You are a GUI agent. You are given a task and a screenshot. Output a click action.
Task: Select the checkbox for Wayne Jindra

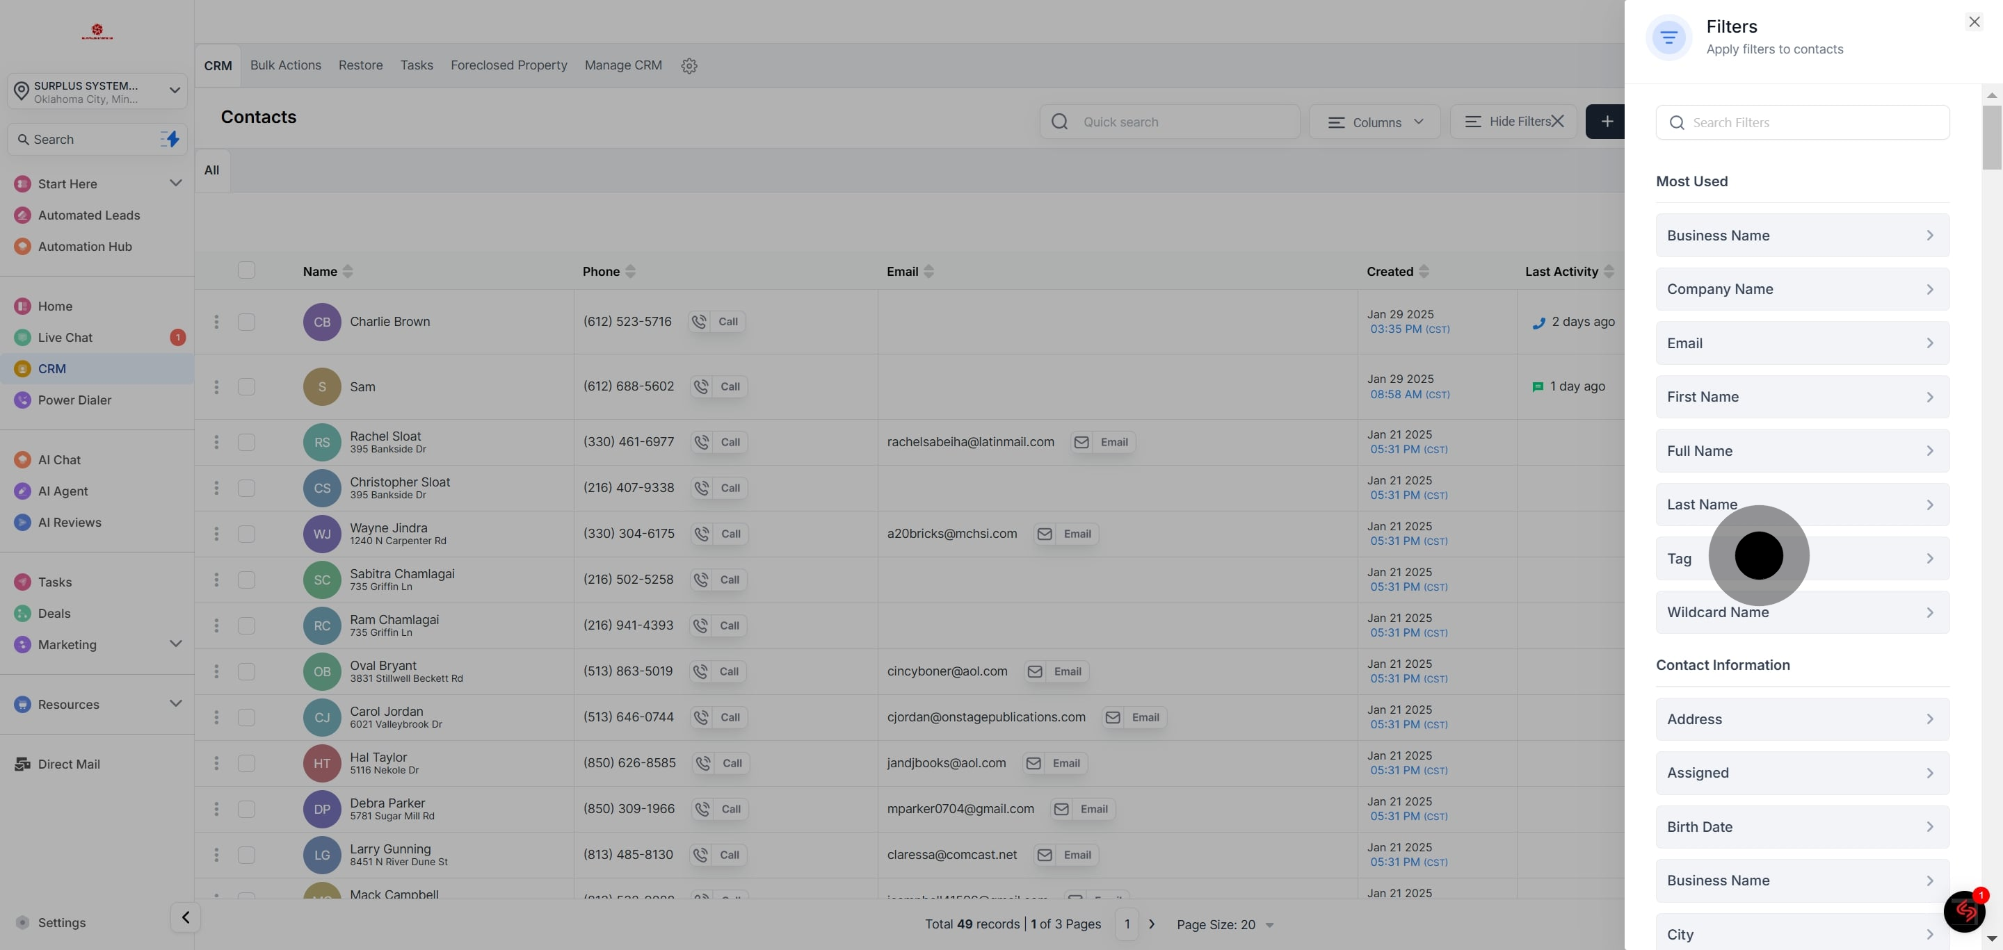[246, 534]
